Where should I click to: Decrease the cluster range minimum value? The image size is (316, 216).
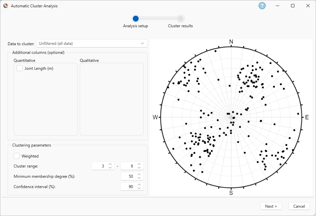pos(110,167)
